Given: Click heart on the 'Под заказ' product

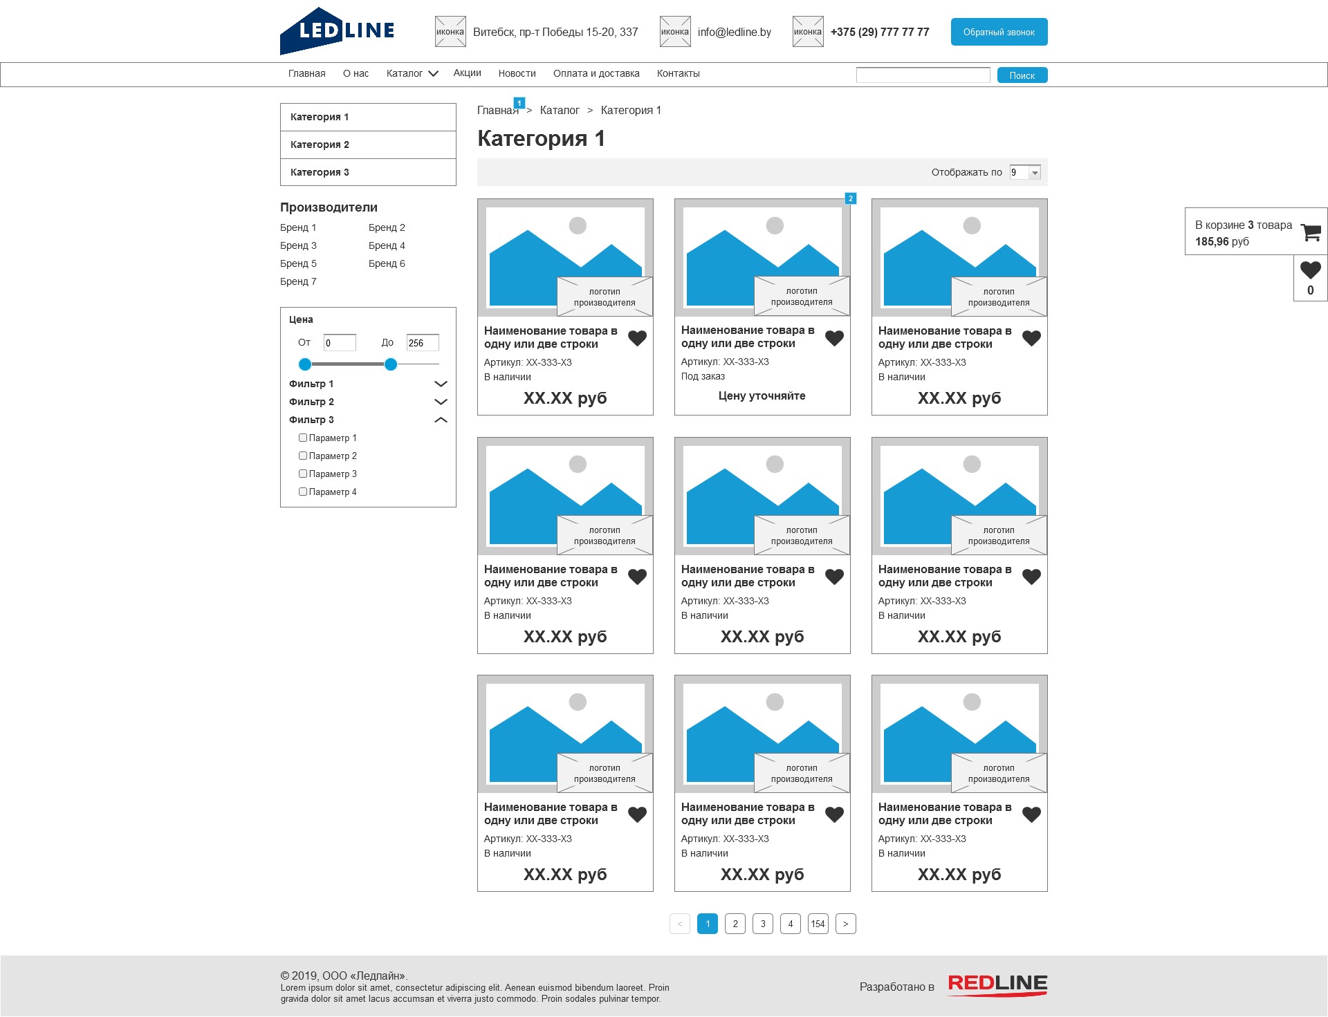Looking at the screenshot, I should tap(834, 337).
